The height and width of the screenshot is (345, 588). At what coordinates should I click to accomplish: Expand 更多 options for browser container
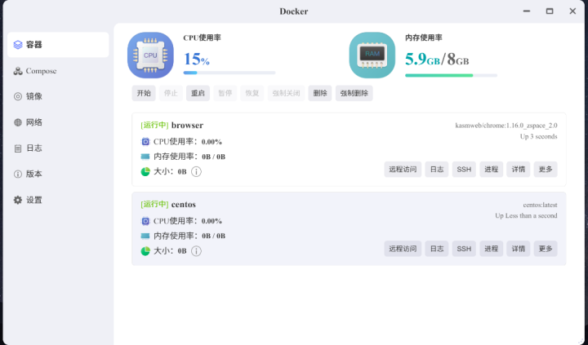546,170
